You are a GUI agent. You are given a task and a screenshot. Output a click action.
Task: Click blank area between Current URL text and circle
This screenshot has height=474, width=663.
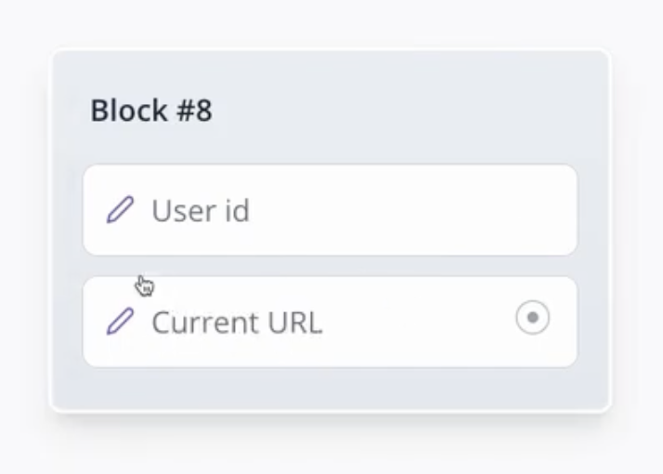(x=418, y=322)
